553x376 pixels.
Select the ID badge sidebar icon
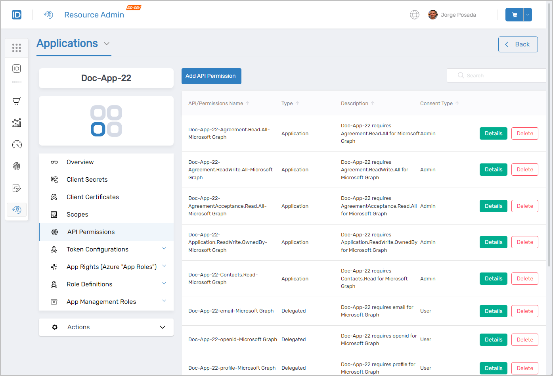(16, 68)
